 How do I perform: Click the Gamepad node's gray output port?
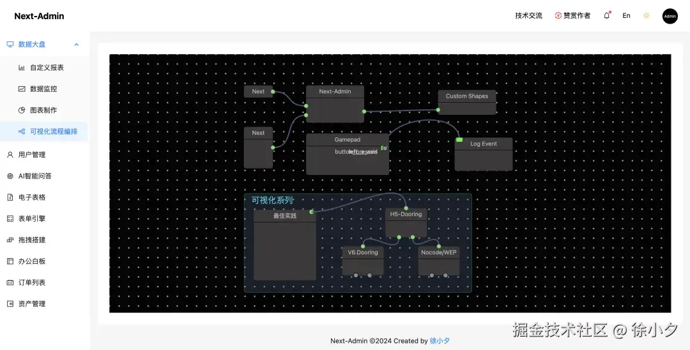click(x=385, y=148)
